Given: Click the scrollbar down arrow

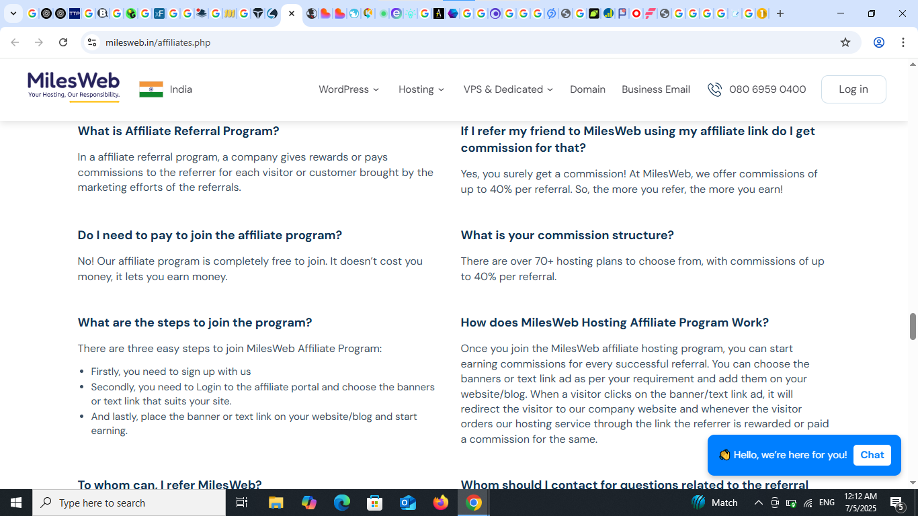Looking at the screenshot, I should pyautogui.click(x=913, y=482).
